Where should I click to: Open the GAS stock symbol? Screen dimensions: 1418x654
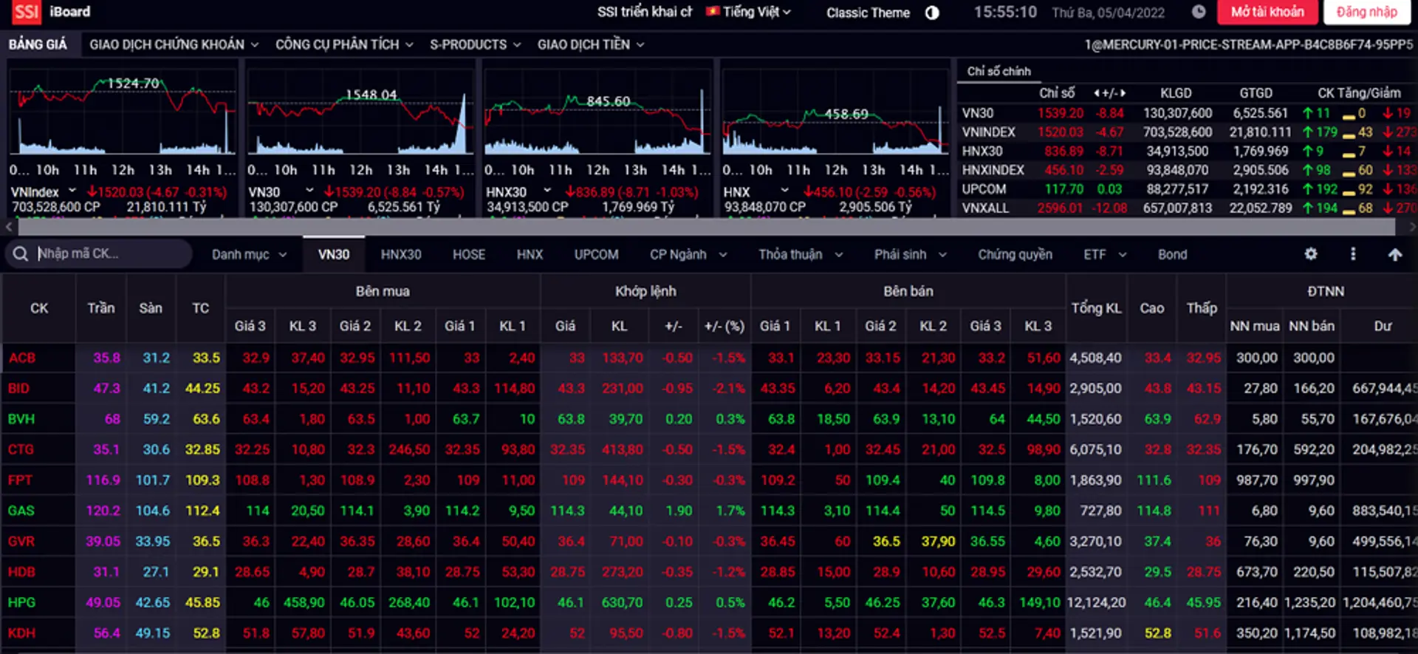tap(21, 511)
